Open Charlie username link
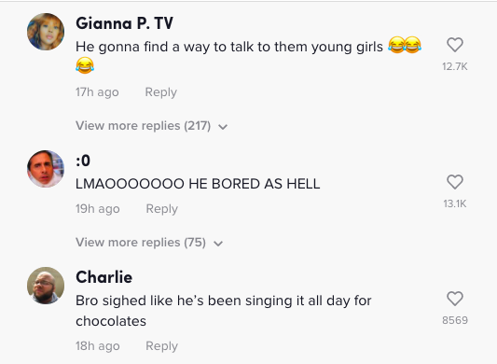The height and width of the screenshot is (364, 497). click(104, 277)
